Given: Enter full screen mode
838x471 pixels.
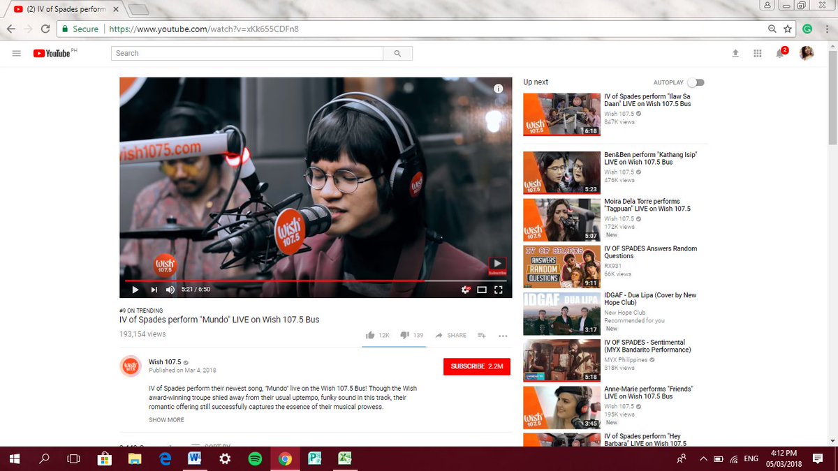Looking at the screenshot, I should click(499, 290).
